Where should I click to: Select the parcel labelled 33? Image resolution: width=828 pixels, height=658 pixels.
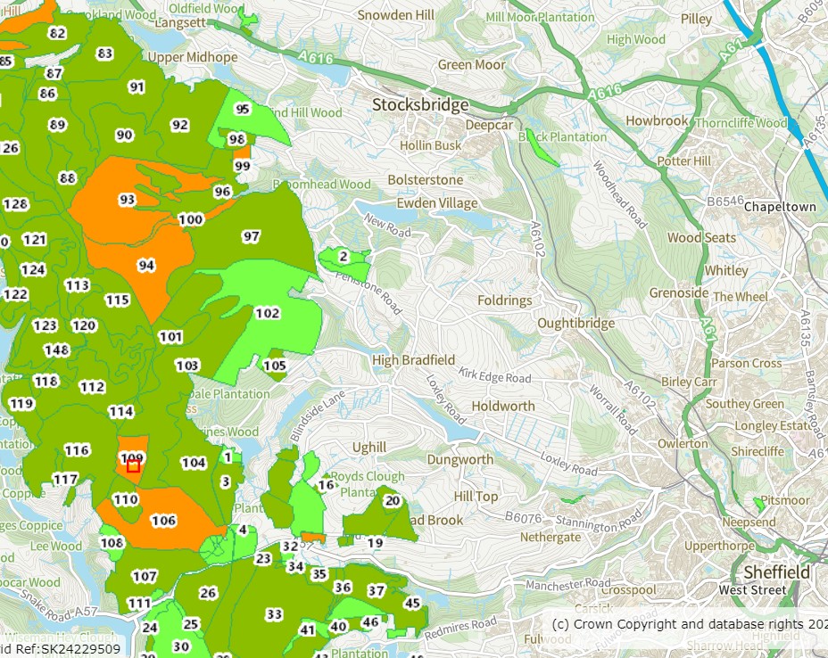274,614
